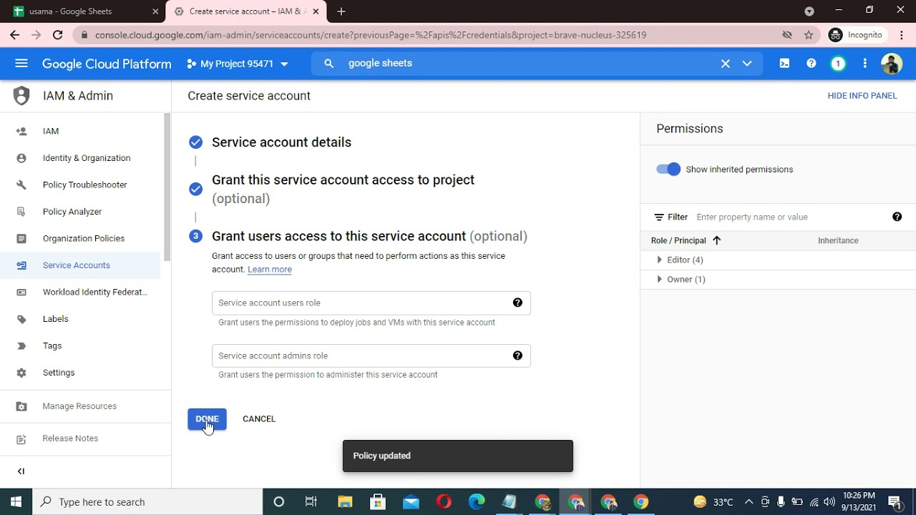Expand the Editor (4) role row

point(659,260)
